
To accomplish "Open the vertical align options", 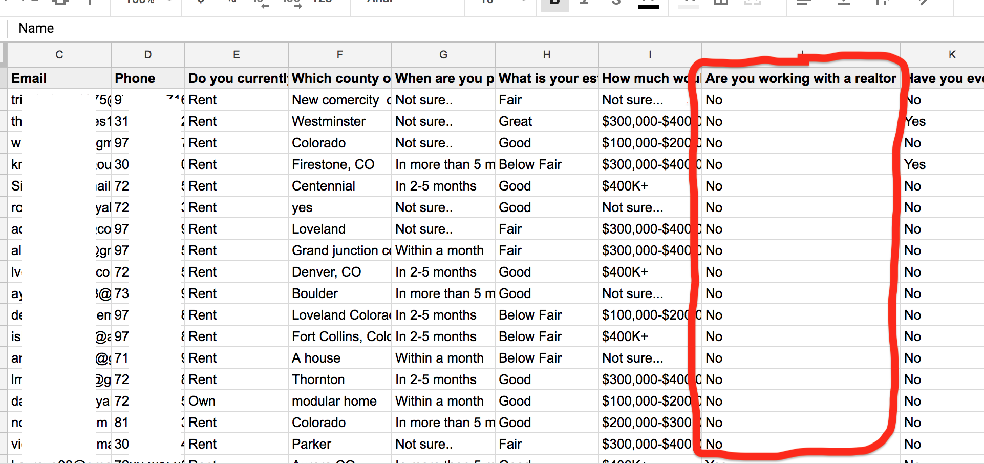I will tap(843, 3).
